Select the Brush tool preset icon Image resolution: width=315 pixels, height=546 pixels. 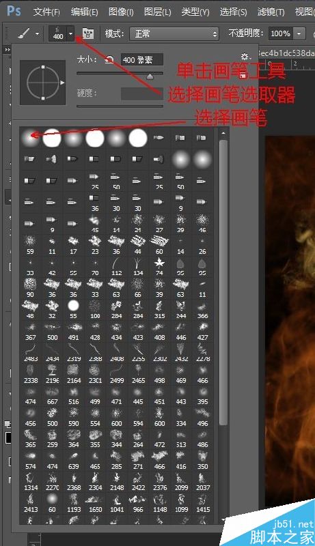point(24,33)
